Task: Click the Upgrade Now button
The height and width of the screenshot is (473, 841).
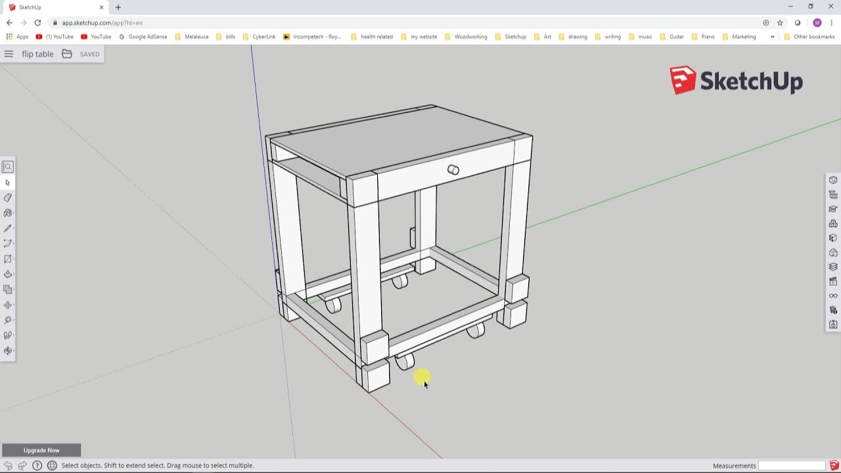Action: point(41,450)
